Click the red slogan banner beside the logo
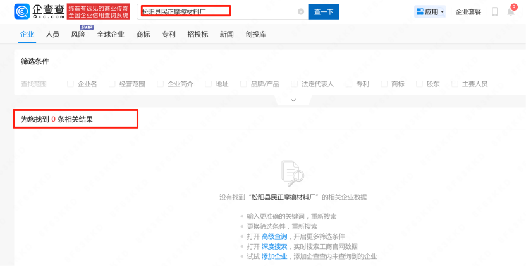The height and width of the screenshot is (266, 526). (x=98, y=12)
